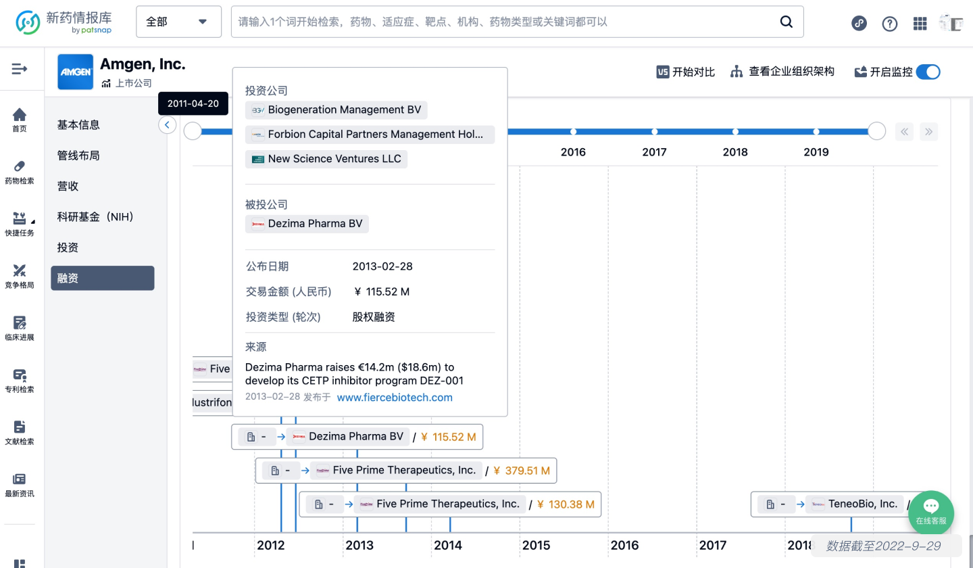
Task: Select 基本信息 section
Action: click(x=102, y=124)
